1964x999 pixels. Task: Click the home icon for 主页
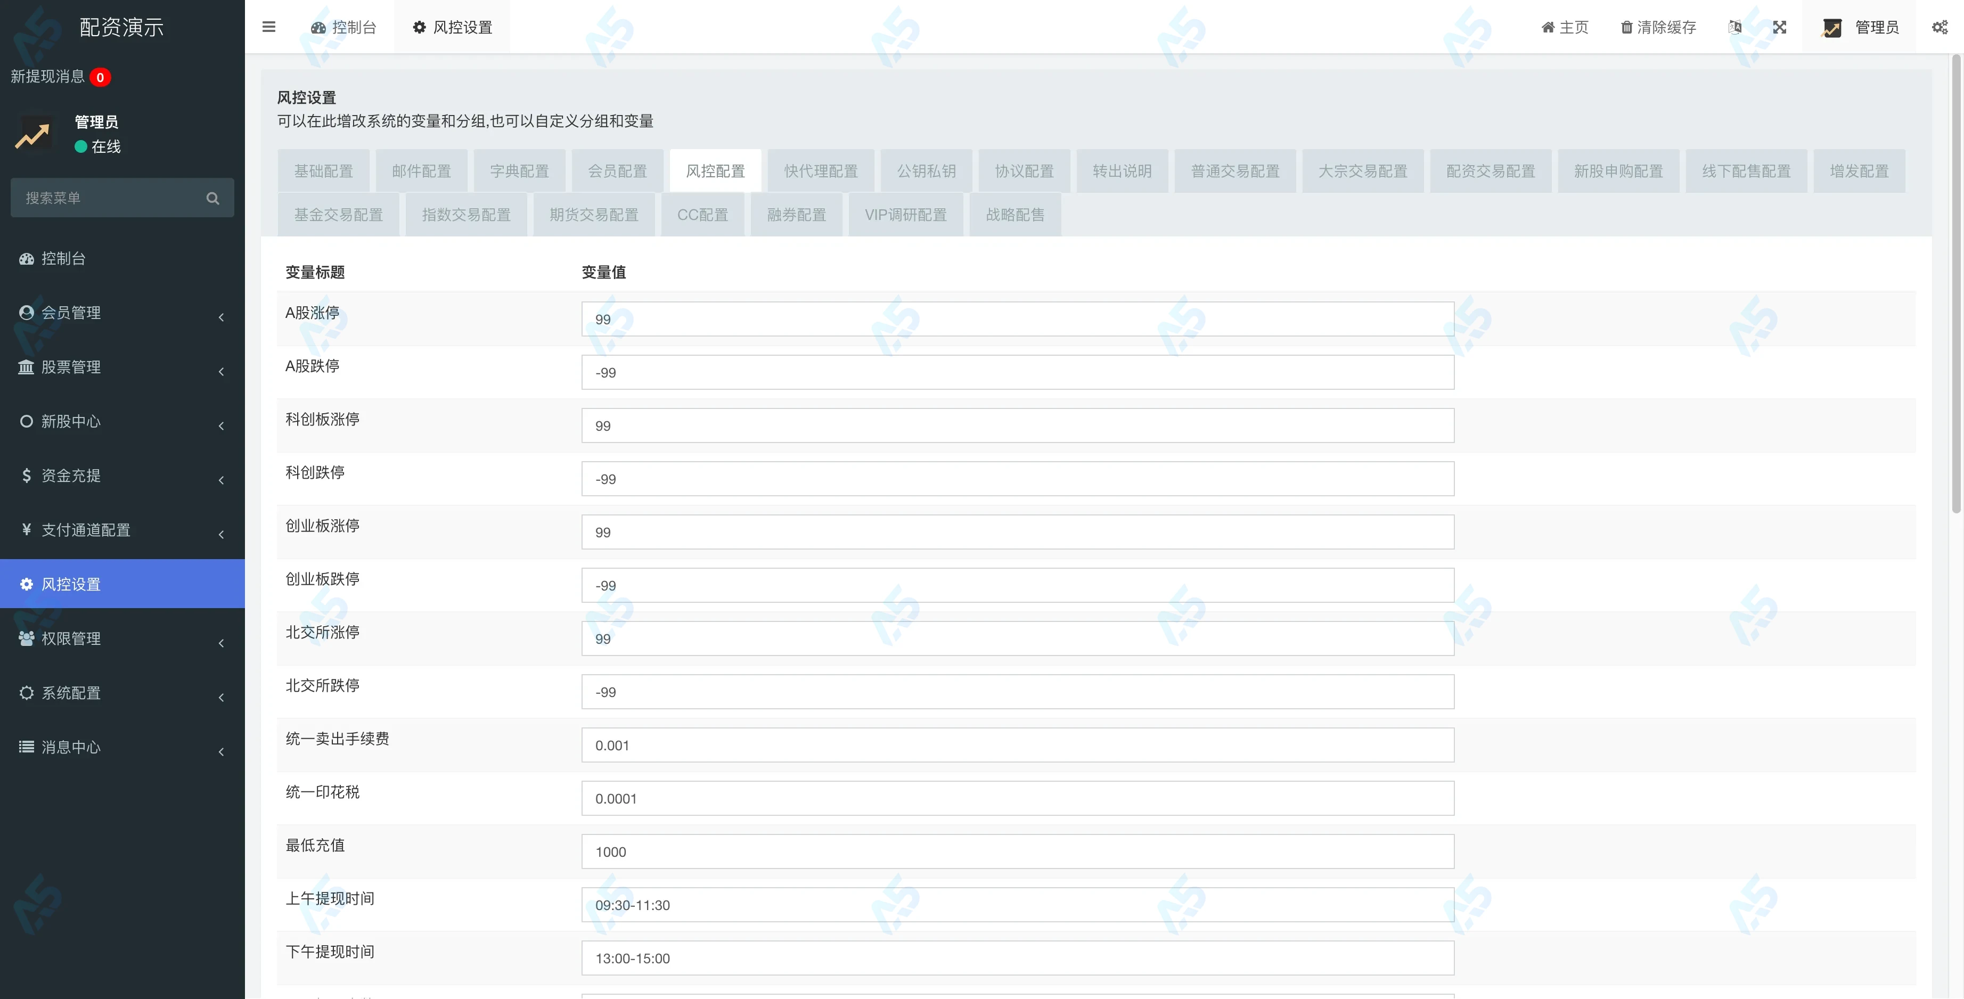click(1548, 28)
